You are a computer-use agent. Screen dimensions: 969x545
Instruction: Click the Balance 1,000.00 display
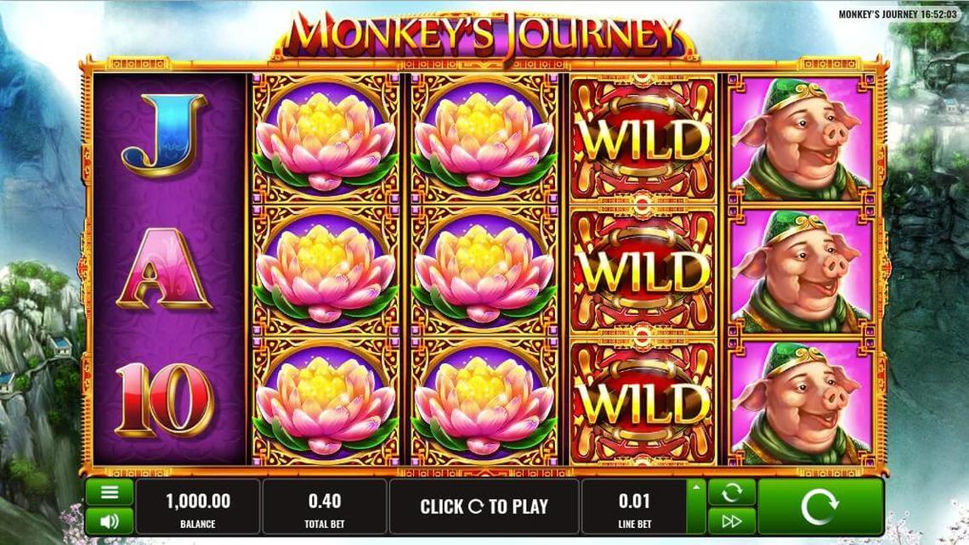(x=198, y=507)
